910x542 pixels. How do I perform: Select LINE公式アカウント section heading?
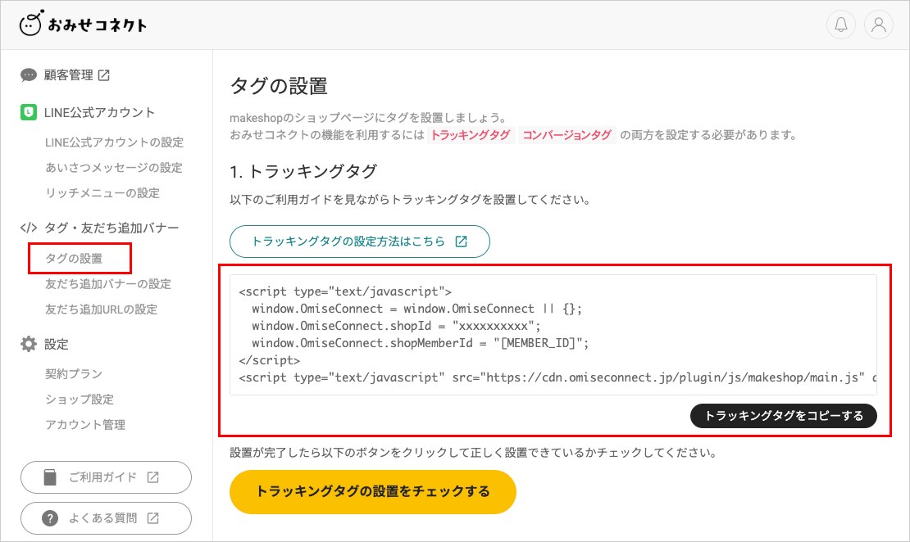pyautogui.click(x=99, y=112)
